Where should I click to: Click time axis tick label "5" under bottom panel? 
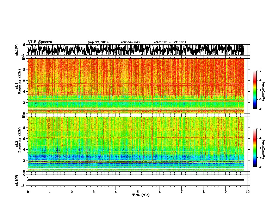[x=138, y=192]
